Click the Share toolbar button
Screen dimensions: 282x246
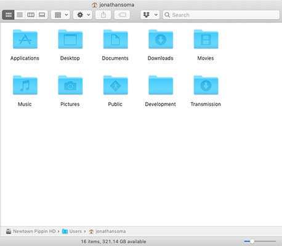tap(103, 15)
